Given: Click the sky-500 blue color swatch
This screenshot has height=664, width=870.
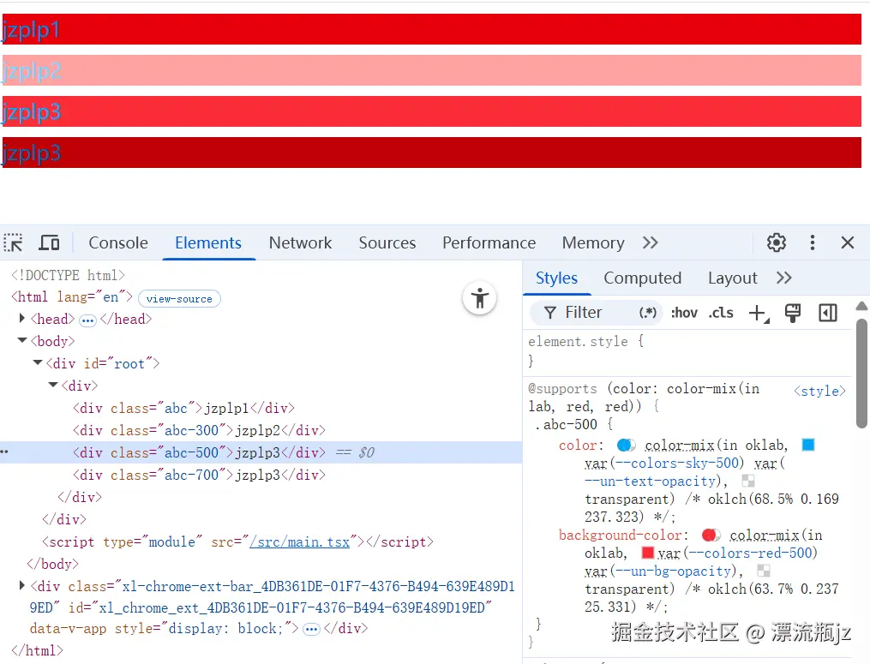Looking at the screenshot, I should (808, 445).
